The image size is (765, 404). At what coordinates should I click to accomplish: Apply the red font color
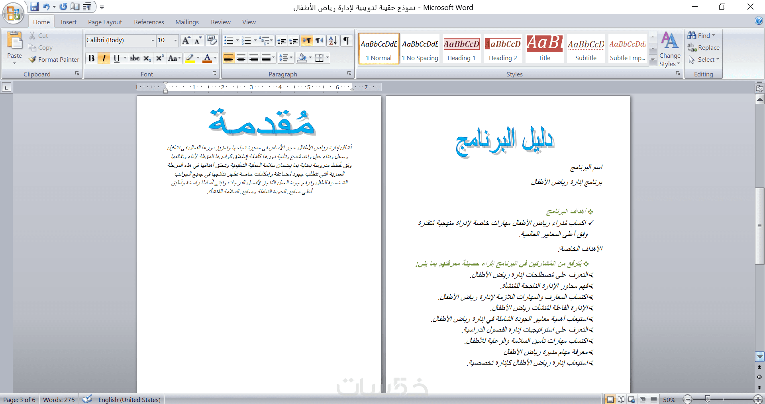[207, 58]
